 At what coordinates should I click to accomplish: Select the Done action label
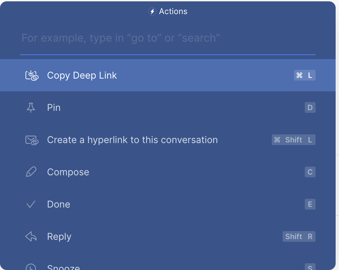point(58,205)
